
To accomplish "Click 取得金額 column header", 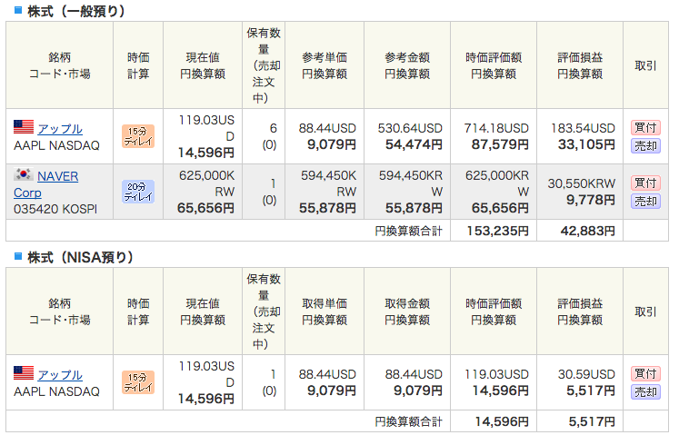I will pos(407,311).
